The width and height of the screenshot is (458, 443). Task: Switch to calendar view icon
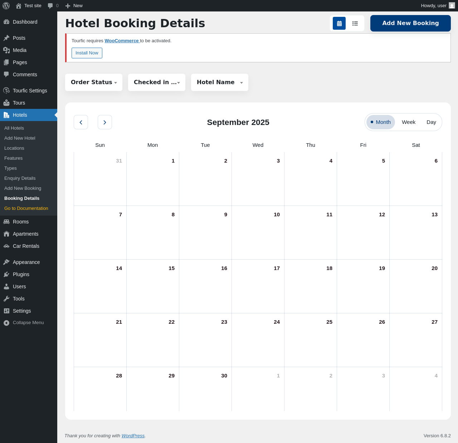(339, 23)
